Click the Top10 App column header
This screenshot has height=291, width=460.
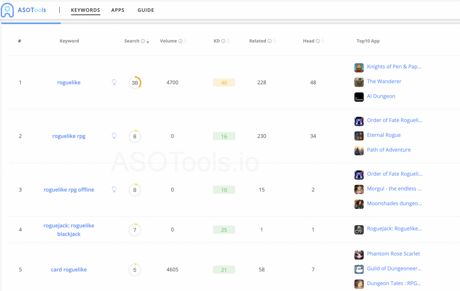[368, 41]
